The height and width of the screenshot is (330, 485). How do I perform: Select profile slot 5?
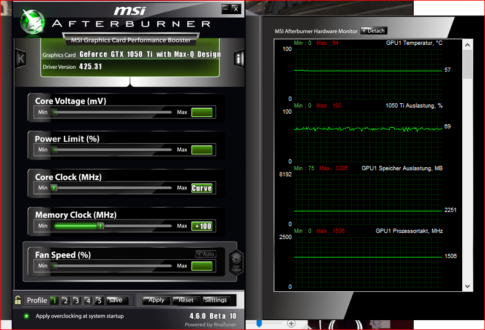[x=99, y=301]
